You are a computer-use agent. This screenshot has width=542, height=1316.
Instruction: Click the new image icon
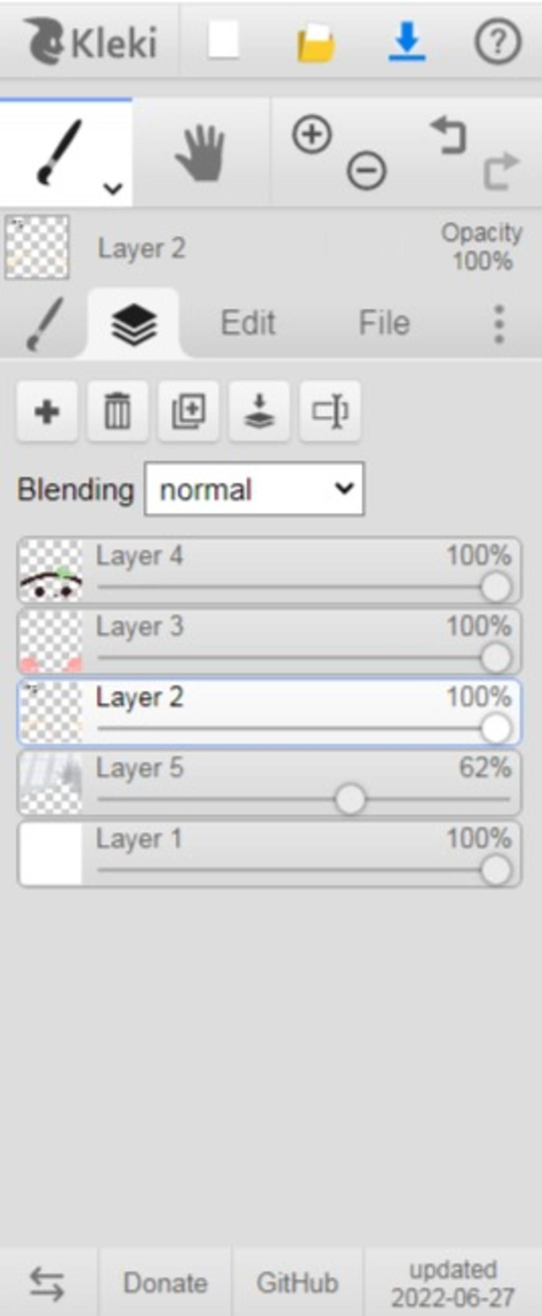(223, 40)
